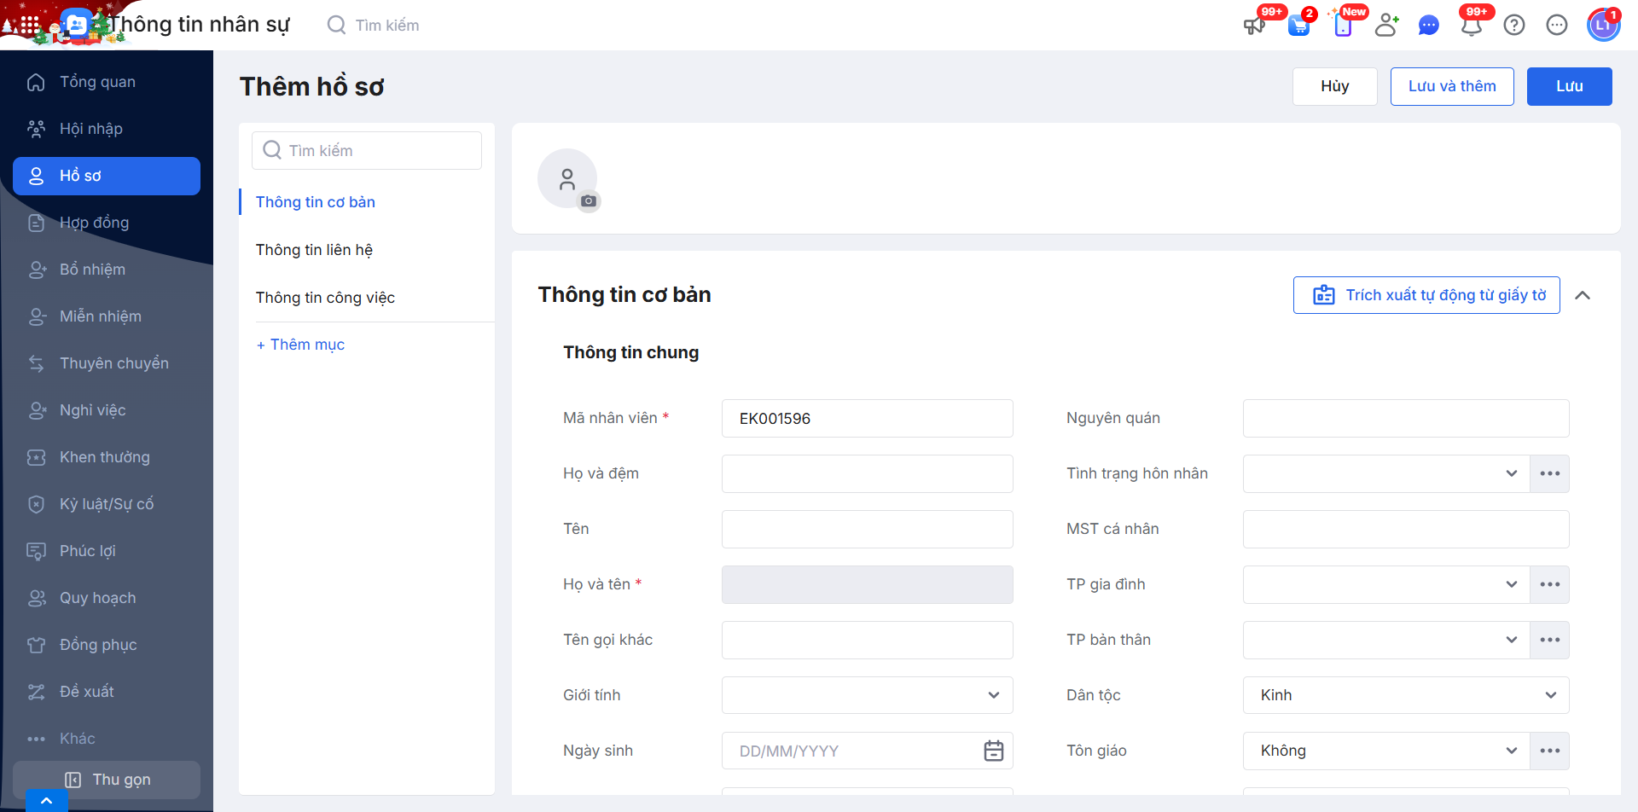Focus the Họ và đệm input field
The width and height of the screenshot is (1638, 812).
click(867, 473)
